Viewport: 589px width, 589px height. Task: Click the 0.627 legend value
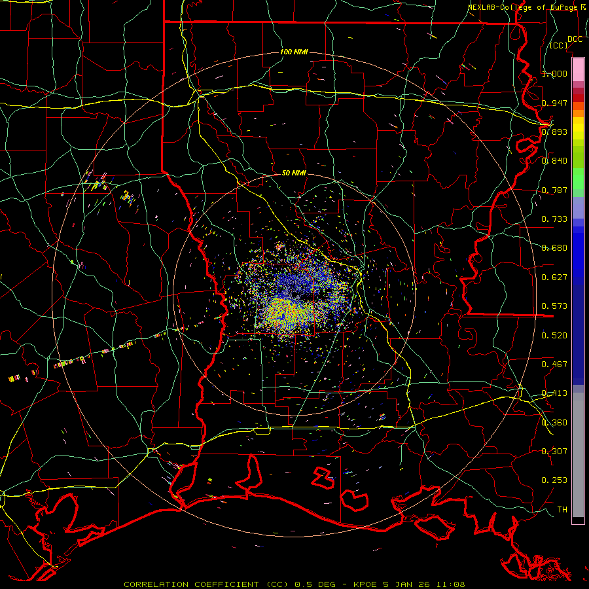[x=554, y=277]
